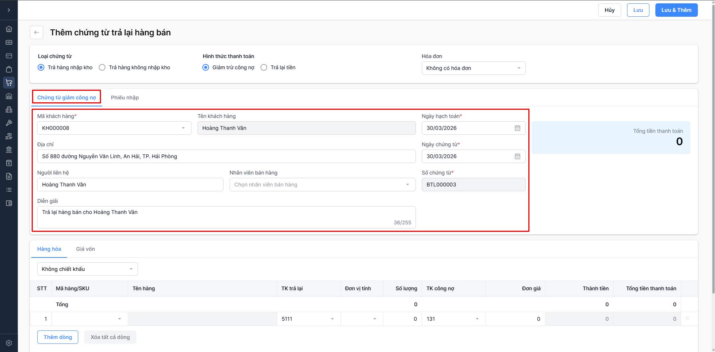Click the back arrow beside page title
The height and width of the screenshot is (352, 715).
point(37,32)
